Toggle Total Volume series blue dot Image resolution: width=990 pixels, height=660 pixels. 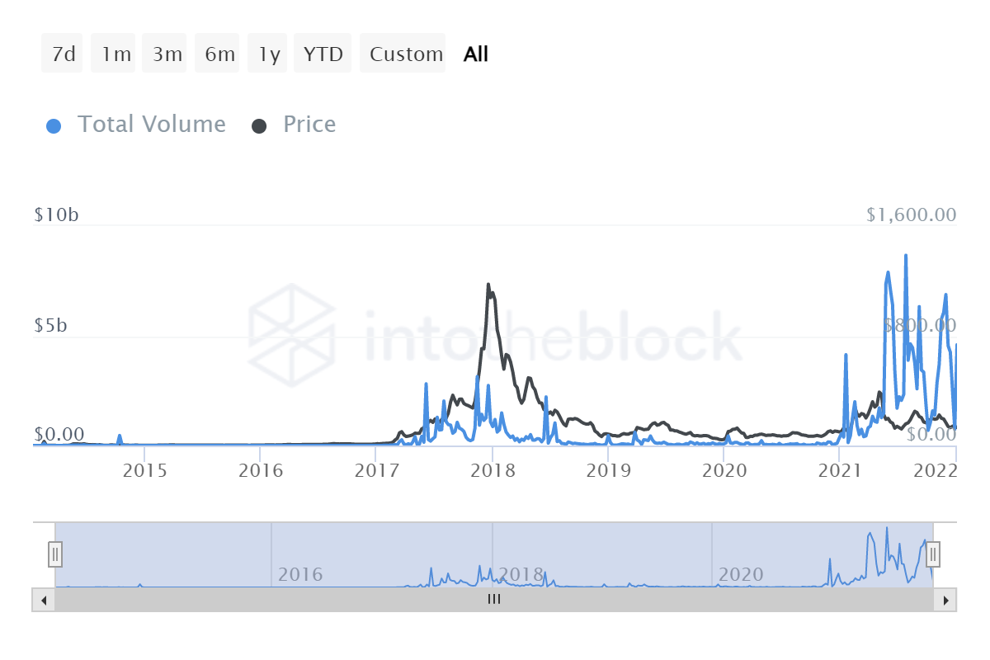pos(54,126)
